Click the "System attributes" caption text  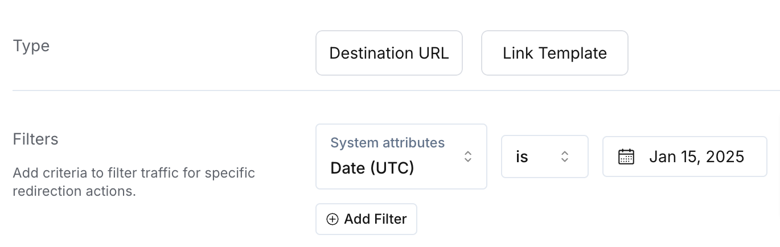[x=387, y=143]
